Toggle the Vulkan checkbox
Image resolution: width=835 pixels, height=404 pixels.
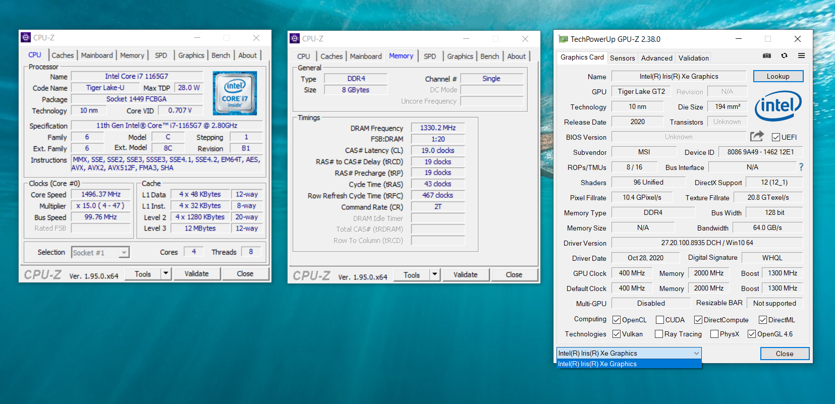(617, 334)
